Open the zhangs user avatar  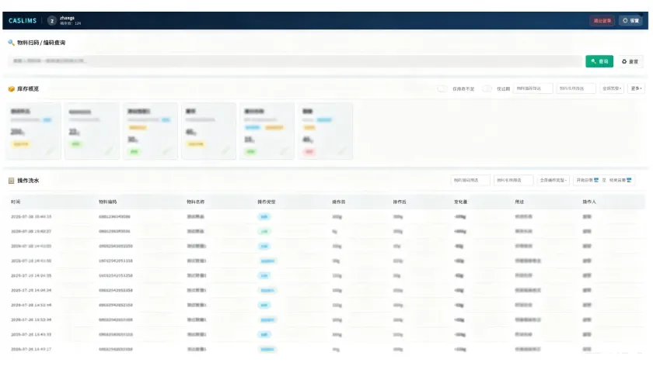tap(51, 20)
